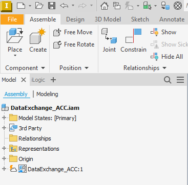Select the Free Move tool
This screenshot has width=188, height=185.
pyautogui.click(x=73, y=32)
